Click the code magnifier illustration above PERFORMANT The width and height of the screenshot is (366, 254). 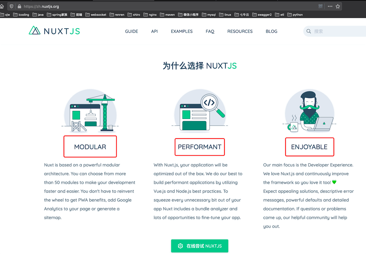point(200,111)
